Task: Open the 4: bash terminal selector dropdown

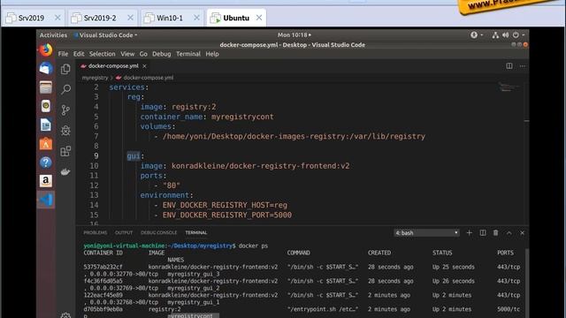Action: point(426,233)
